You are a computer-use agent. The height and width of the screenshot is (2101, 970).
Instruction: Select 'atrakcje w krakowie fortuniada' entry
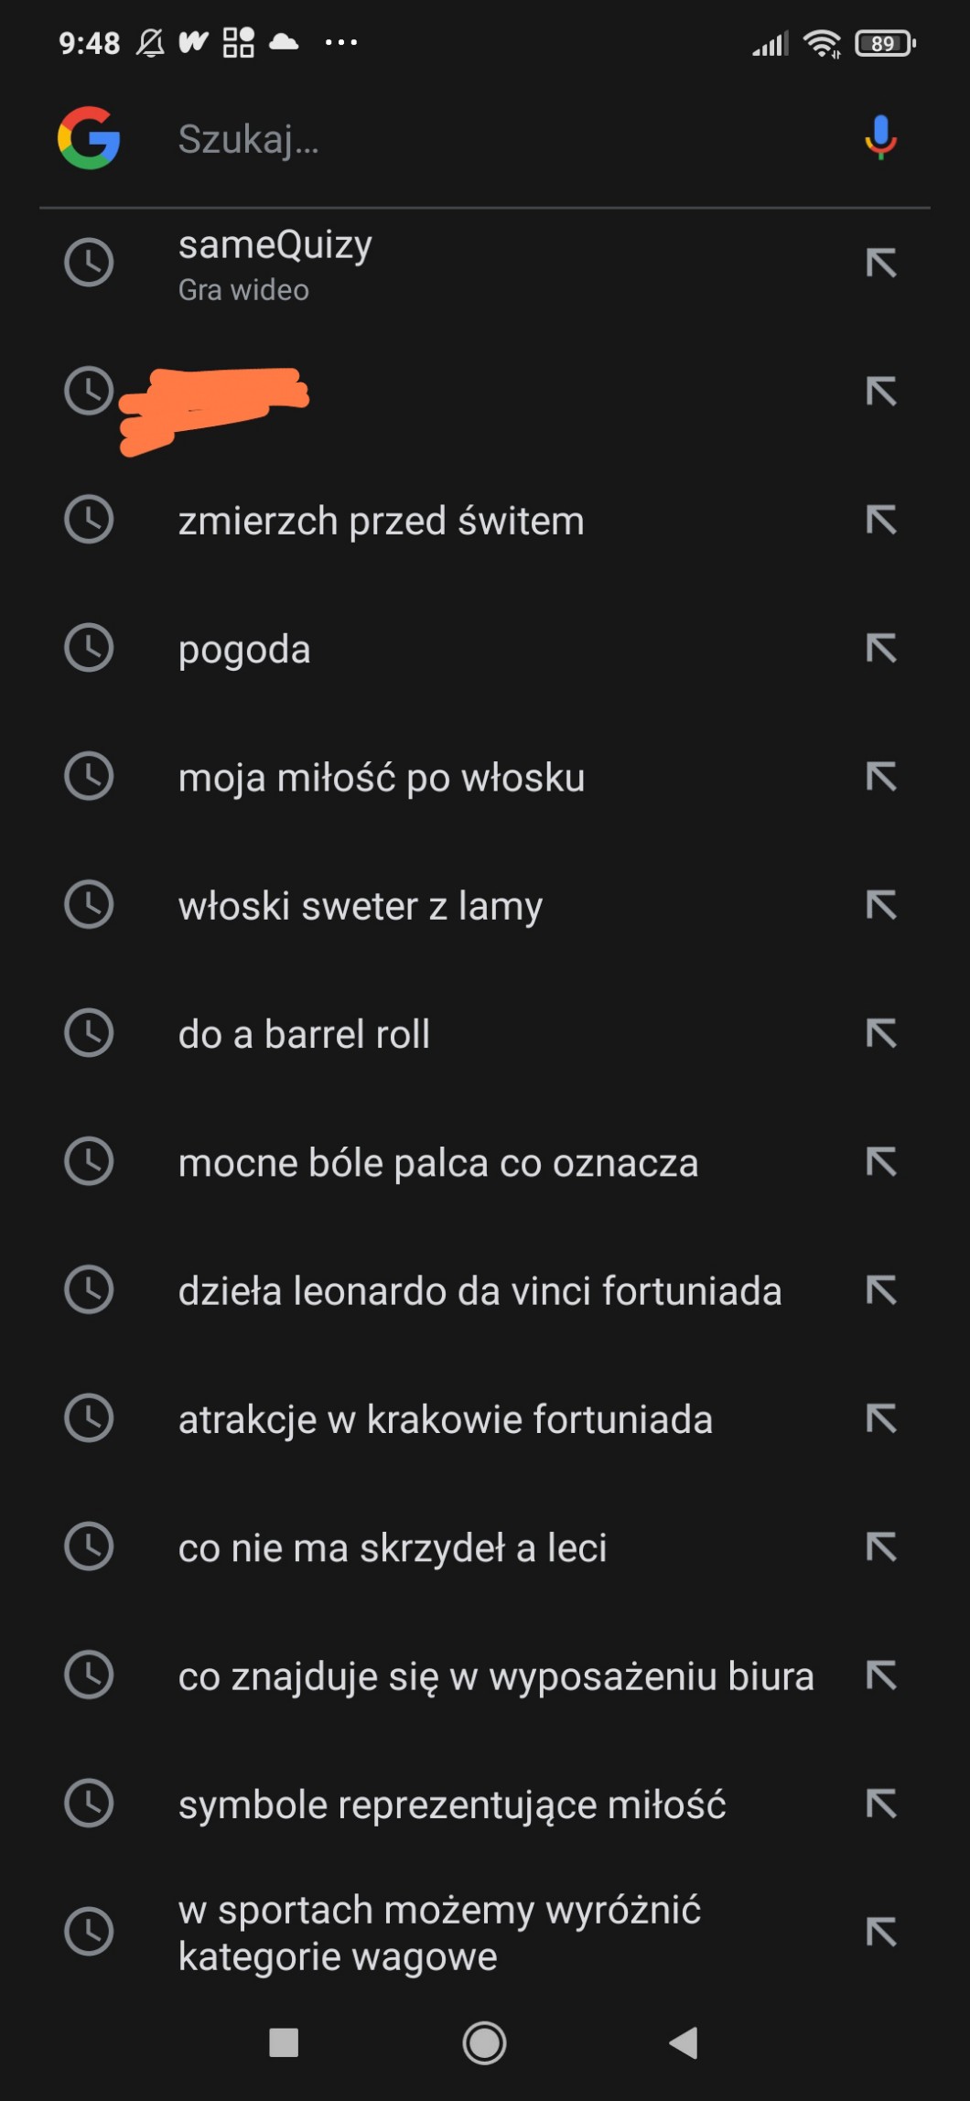[x=445, y=1419]
